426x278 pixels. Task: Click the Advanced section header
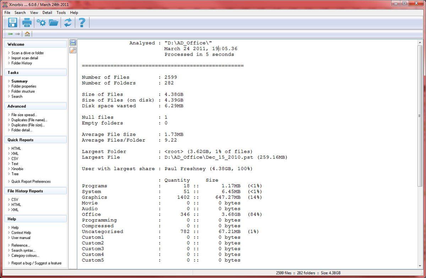(35, 106)
